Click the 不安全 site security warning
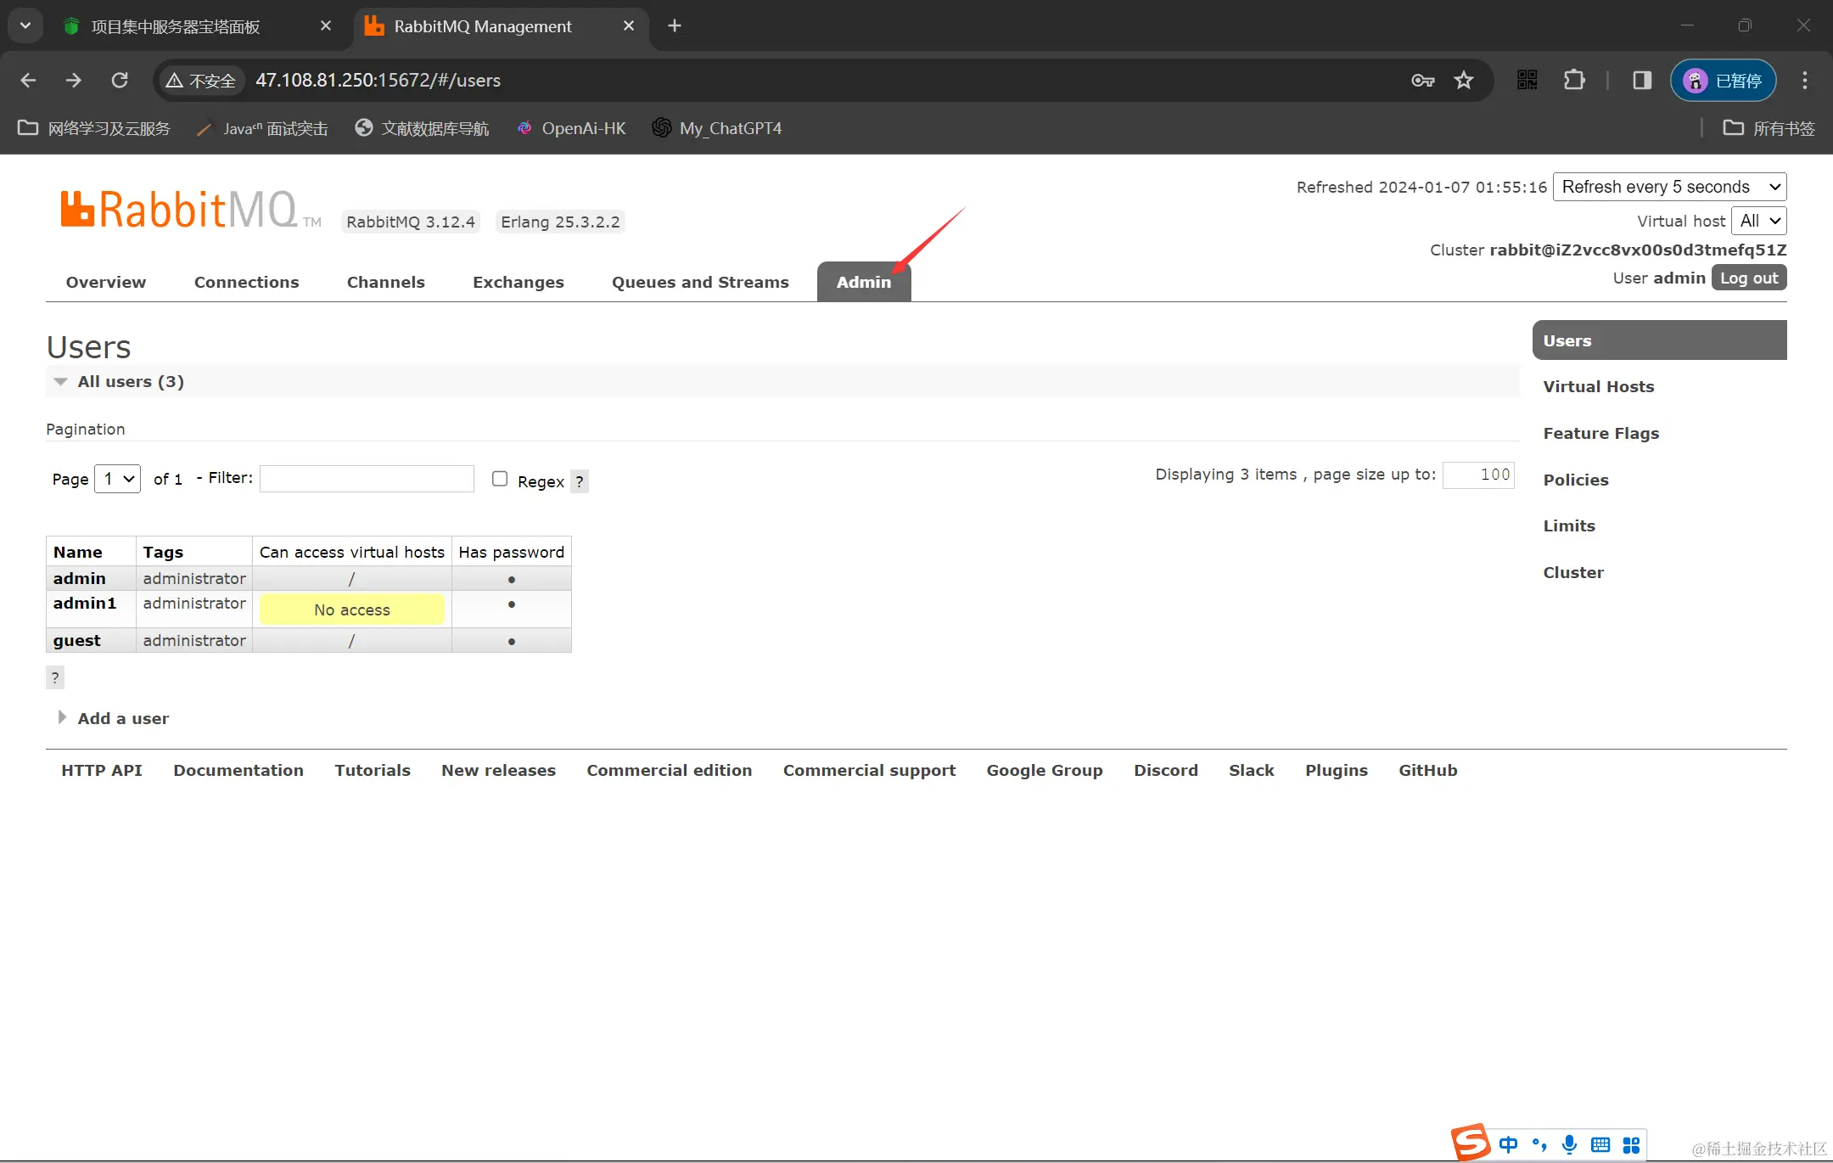 coord(201,81)
